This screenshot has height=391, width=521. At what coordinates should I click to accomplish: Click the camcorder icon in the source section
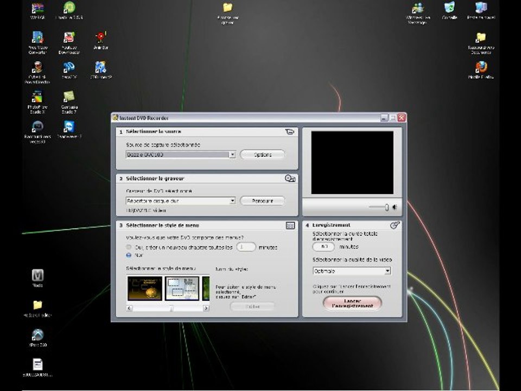point(290,131)
